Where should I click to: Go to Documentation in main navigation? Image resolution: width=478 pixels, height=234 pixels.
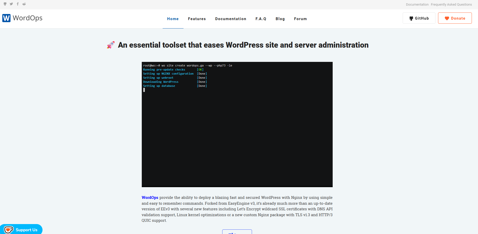pyautogui.click(x=231, y=19)
